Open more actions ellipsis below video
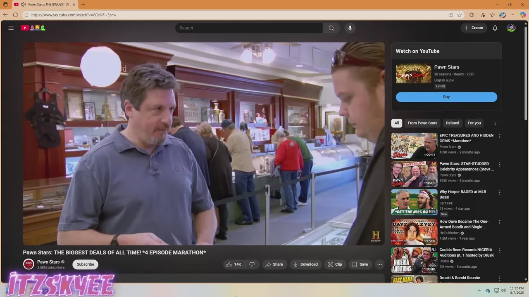 380,264
